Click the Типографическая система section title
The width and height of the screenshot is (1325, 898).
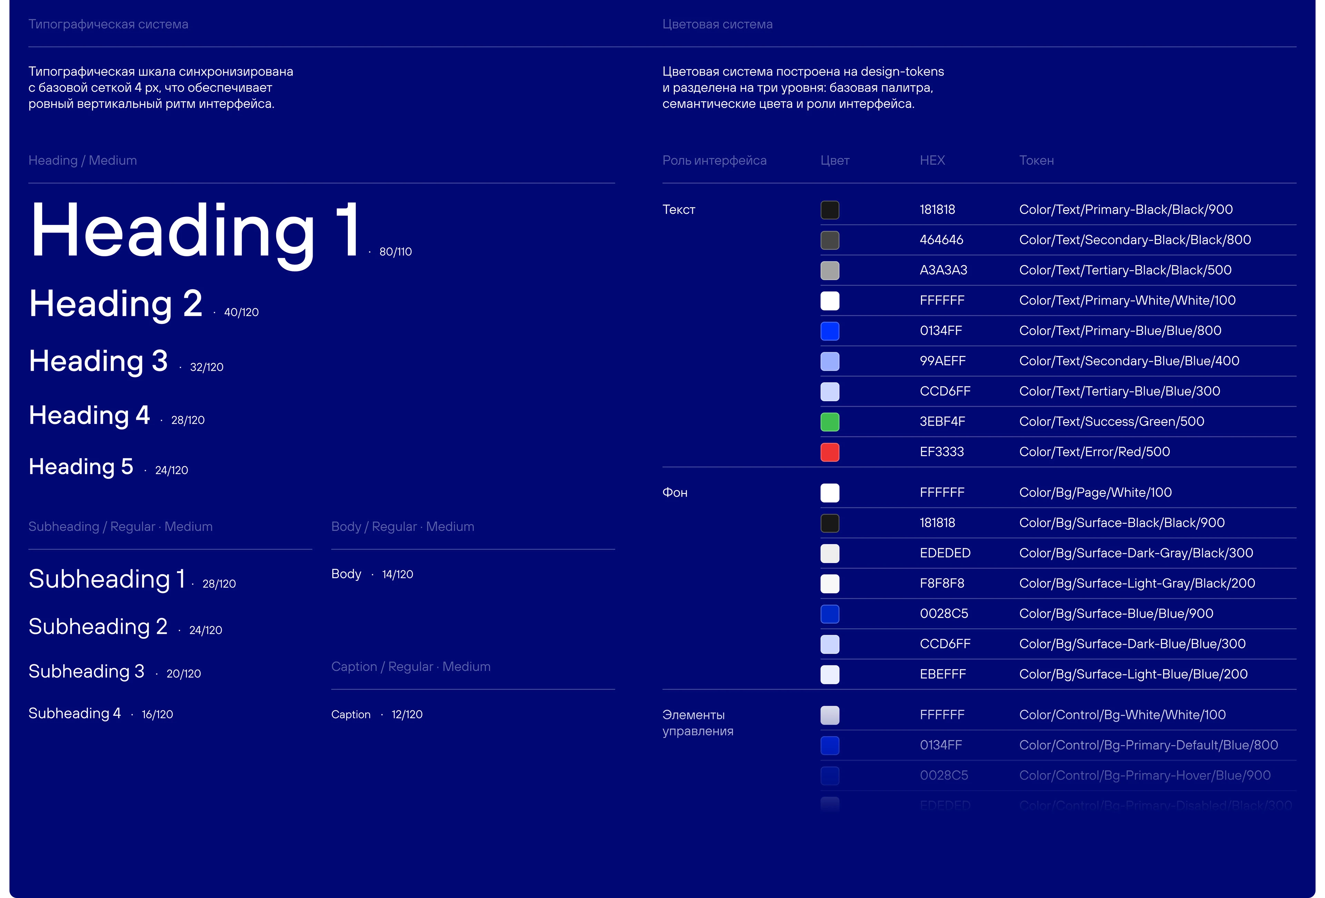click(108, 24)
